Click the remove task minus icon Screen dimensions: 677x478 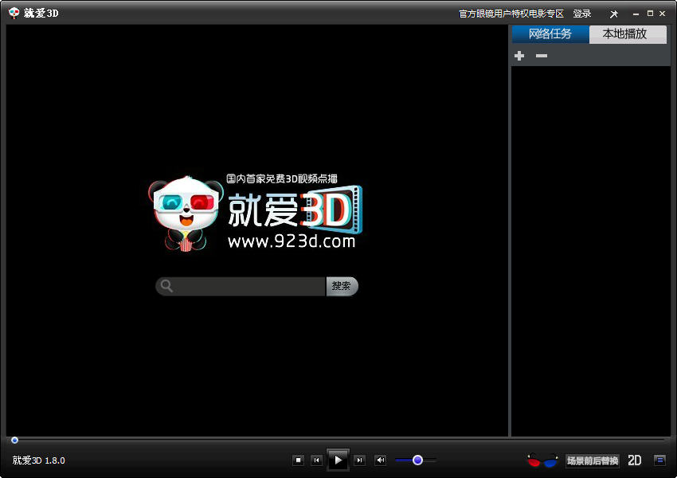click(542, 56)
